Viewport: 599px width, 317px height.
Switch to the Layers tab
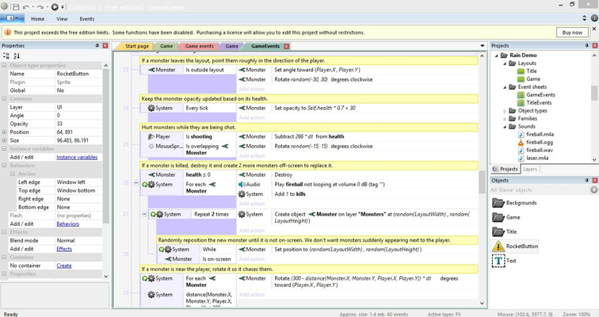tap(530, 169)
